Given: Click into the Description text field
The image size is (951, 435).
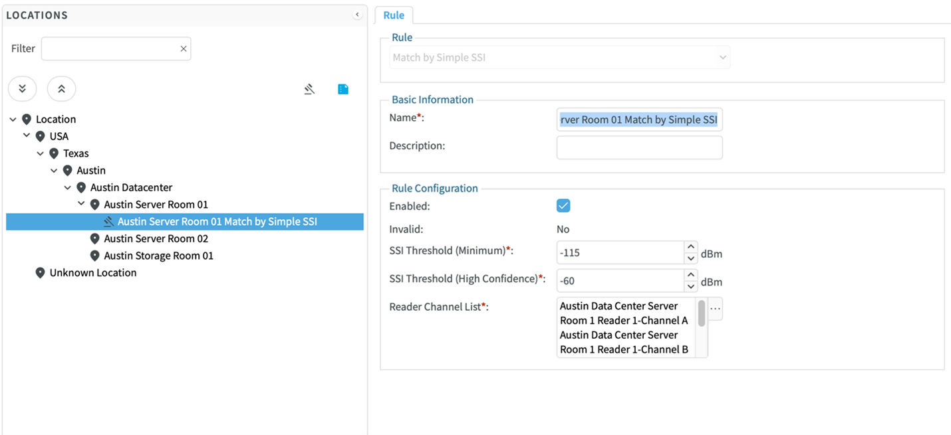Looking at the screenshot, I should click(x=639, y=147).
